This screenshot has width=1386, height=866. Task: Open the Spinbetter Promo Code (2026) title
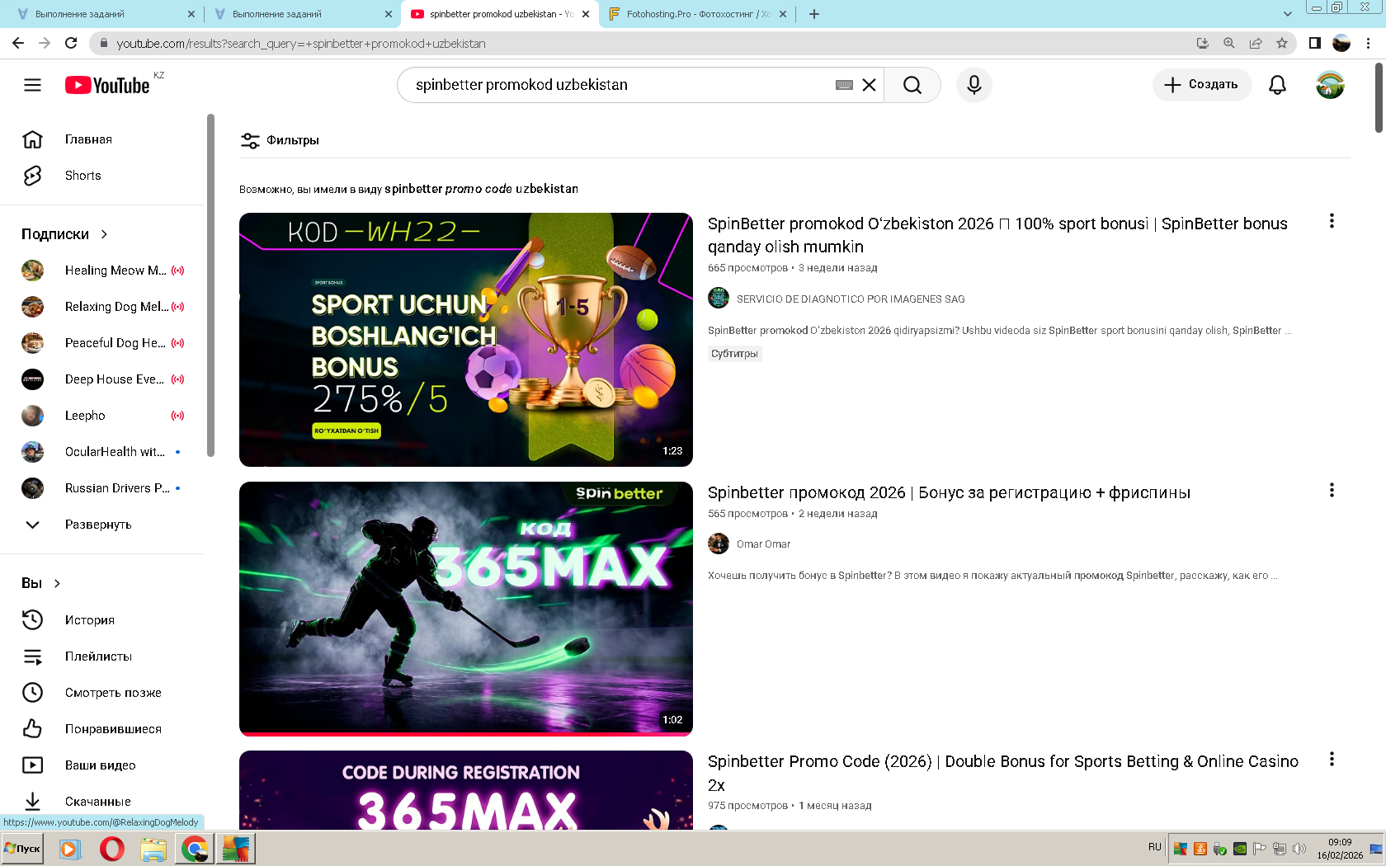pos(1003,773)
